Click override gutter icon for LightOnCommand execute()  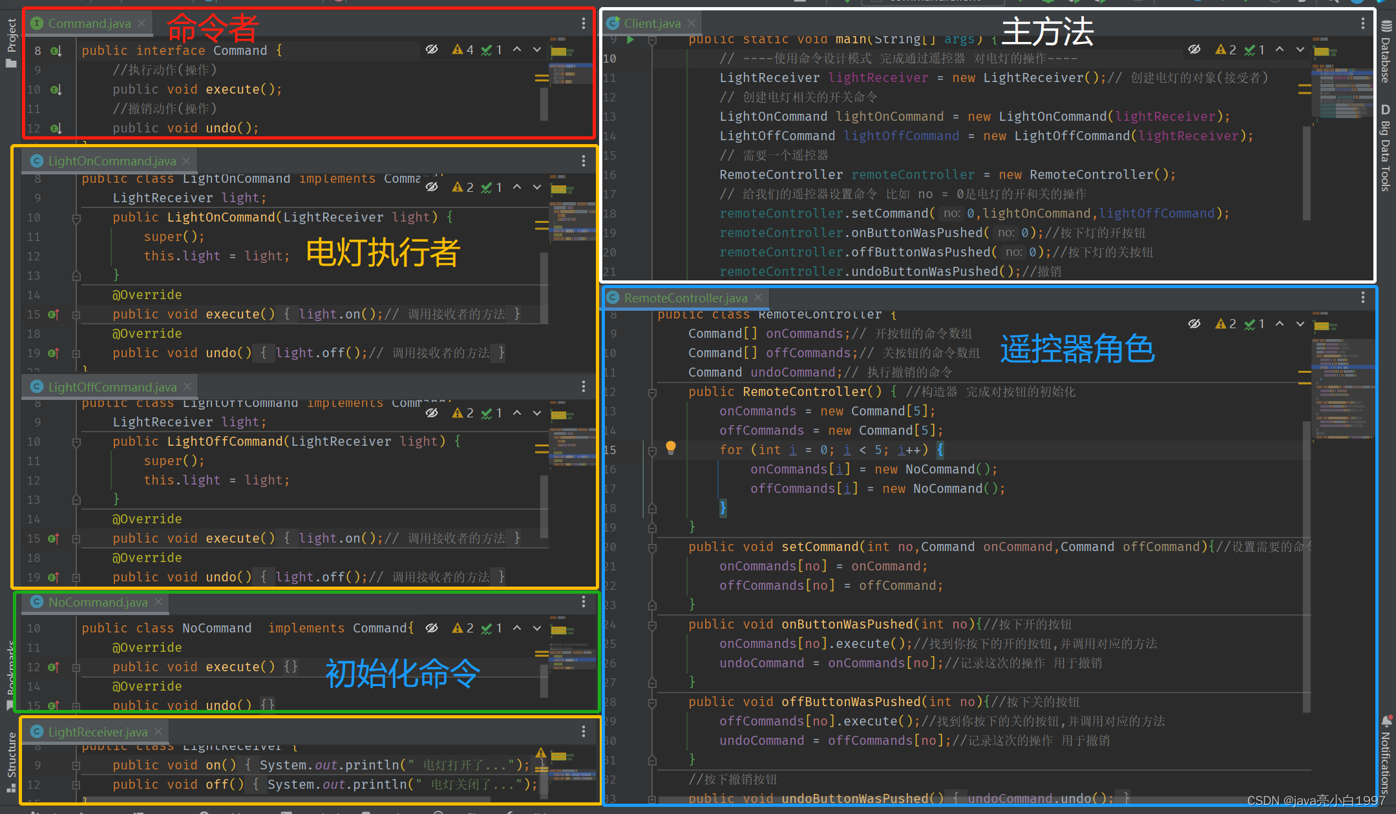(54, 314)
